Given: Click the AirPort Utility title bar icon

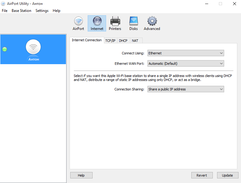Looking at the screenshot, I should (x=3, y=4).
